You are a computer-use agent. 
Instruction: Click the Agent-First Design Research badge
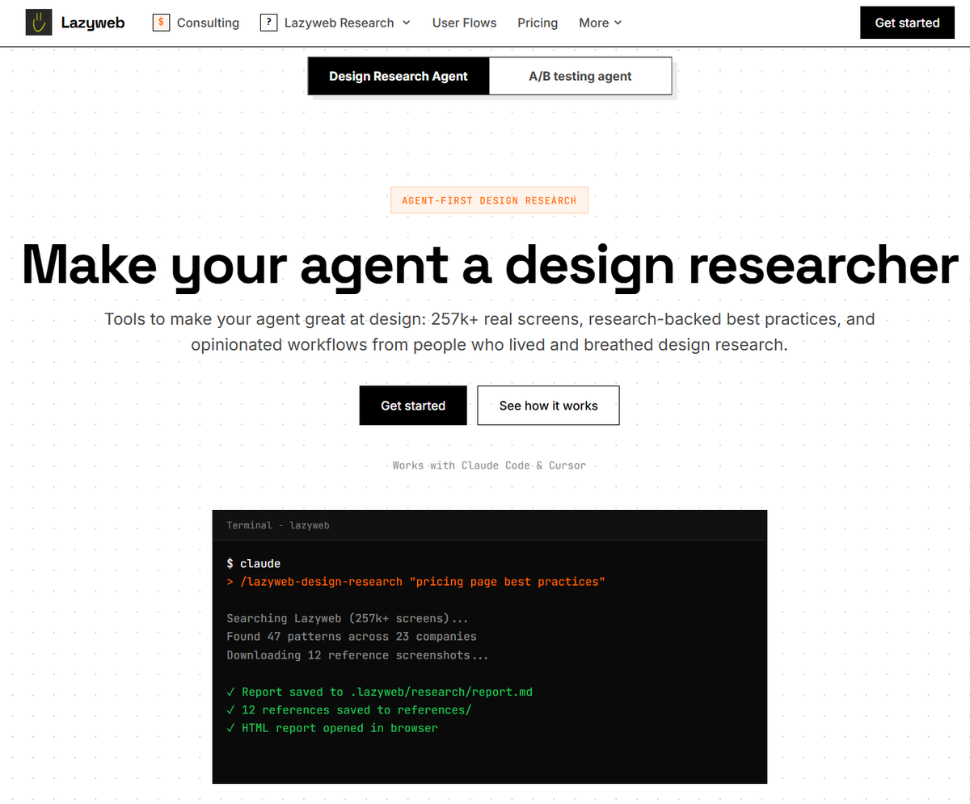489,200
